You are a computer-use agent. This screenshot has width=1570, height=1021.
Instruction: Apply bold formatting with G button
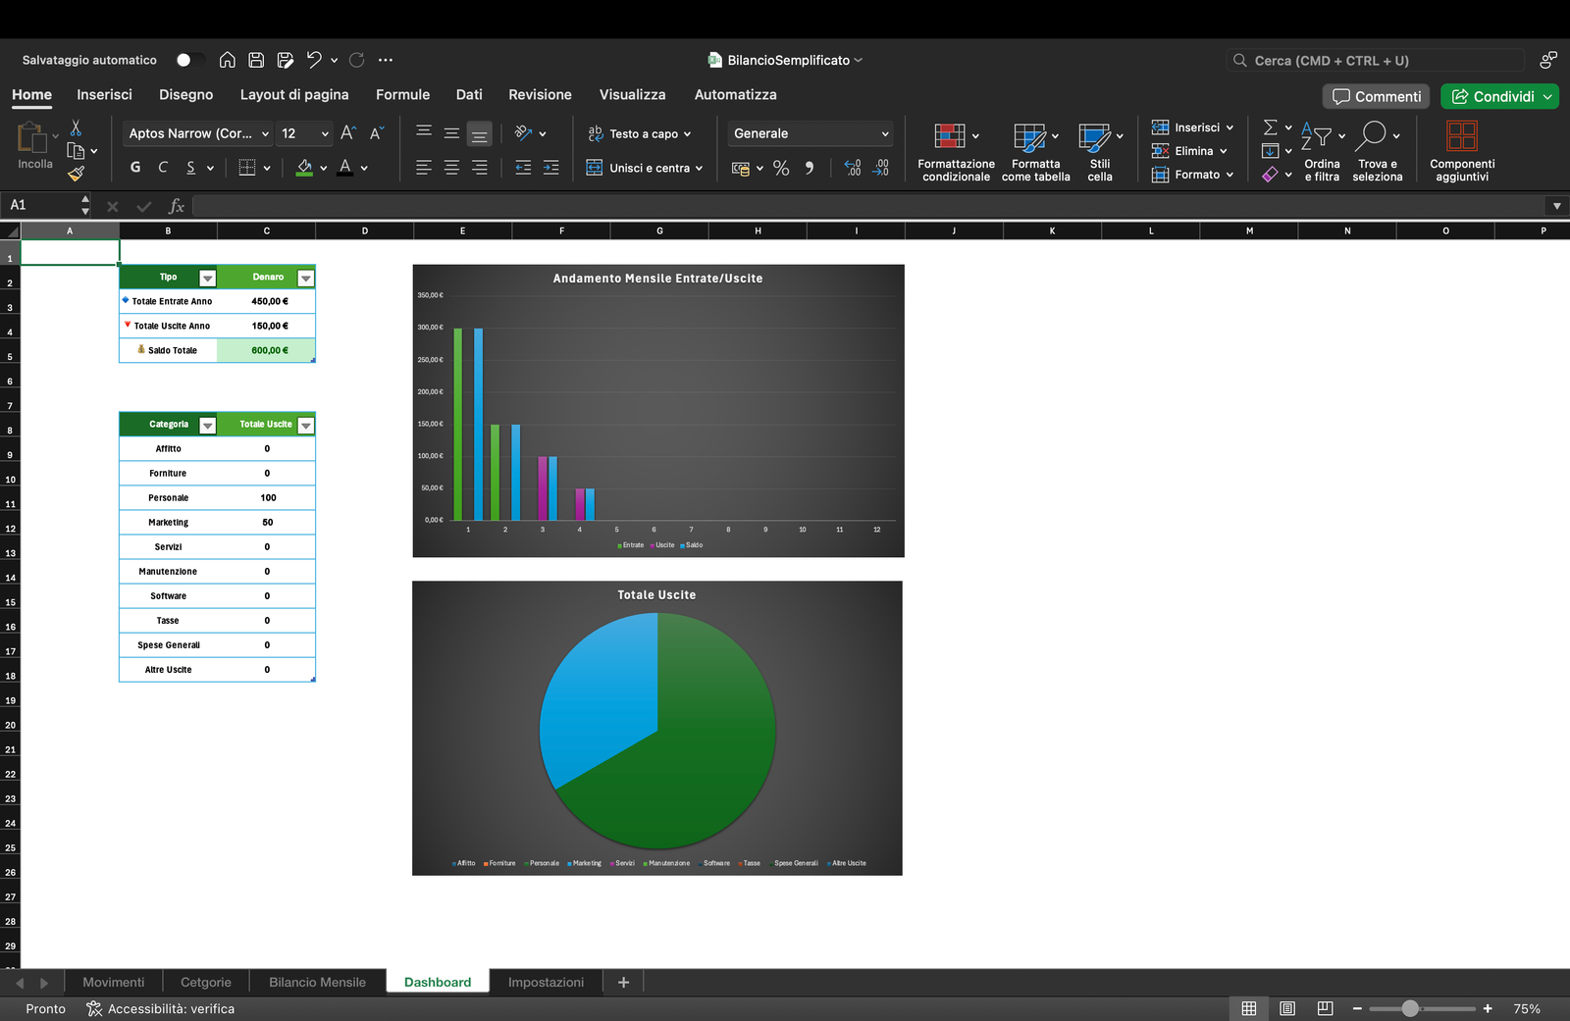[x=135, y=168]
